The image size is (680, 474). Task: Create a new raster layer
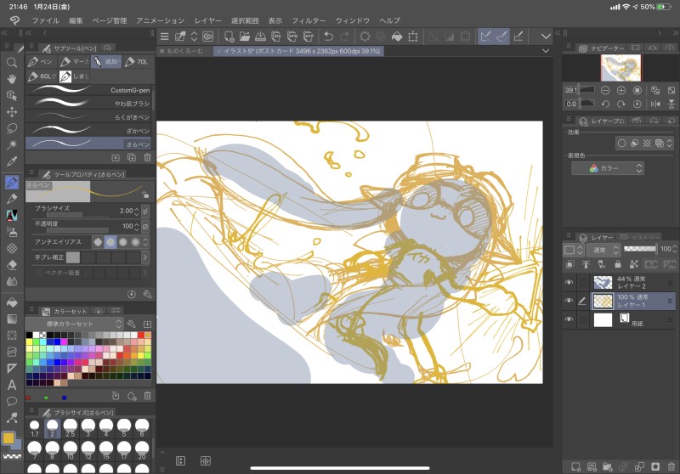click(x=575, y=466)
